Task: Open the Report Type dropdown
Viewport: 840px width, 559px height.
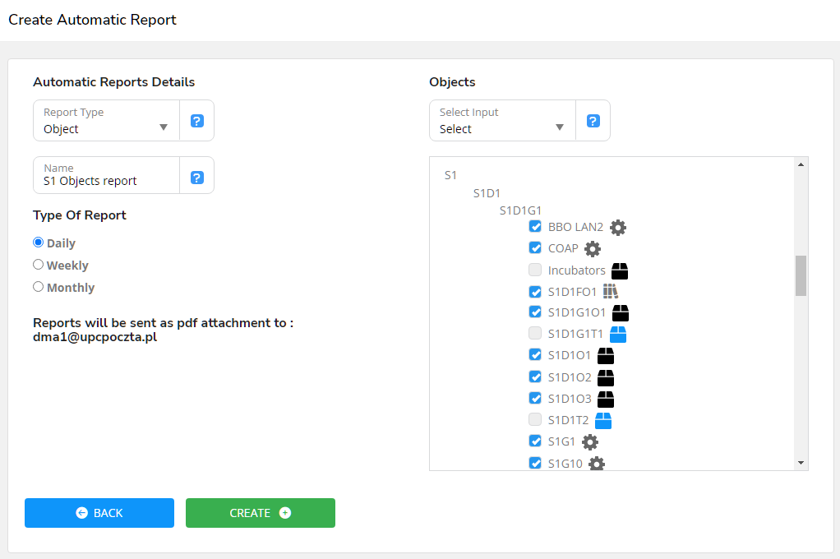Action: [x=107, y=122]
